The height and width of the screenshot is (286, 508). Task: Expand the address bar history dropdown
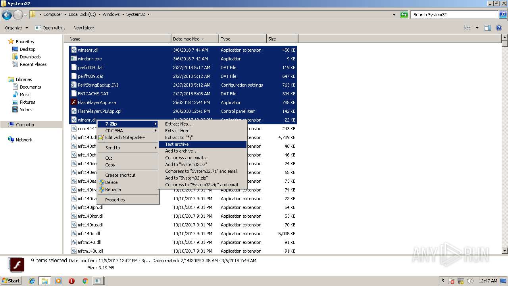(x=394, y=15)
